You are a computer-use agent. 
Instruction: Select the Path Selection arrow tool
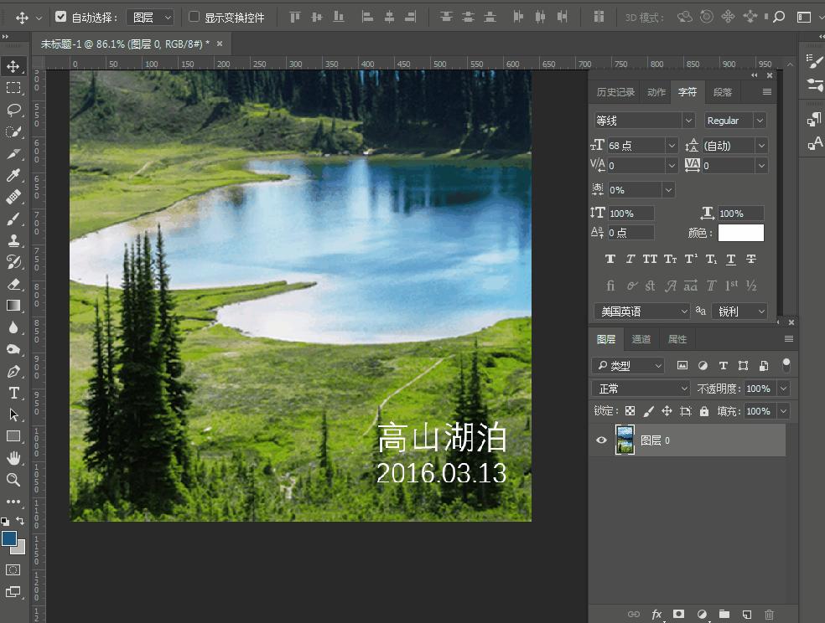(x=13, y=415)
